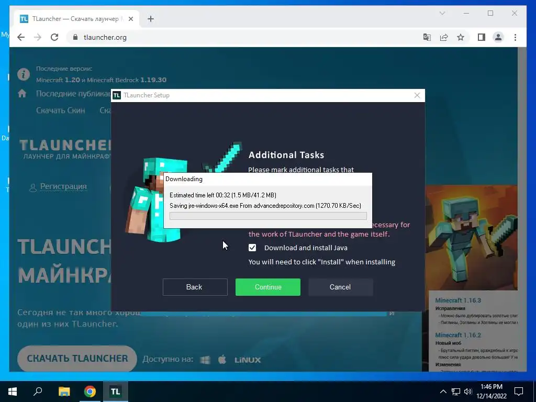Open File Explorer from taskbar
This screenshot has height=402, width=536.
pos(64,392)
